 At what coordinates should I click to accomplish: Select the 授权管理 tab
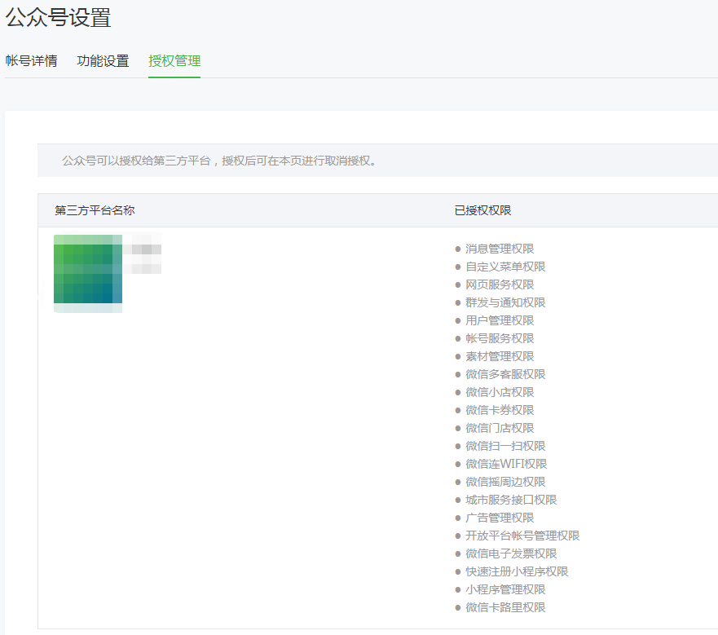(x=174, y=61)
